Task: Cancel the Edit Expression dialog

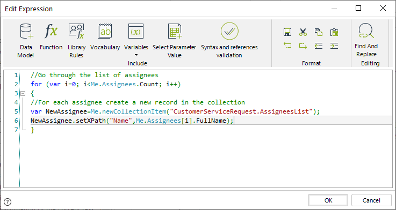Action: tap(371, 200)
